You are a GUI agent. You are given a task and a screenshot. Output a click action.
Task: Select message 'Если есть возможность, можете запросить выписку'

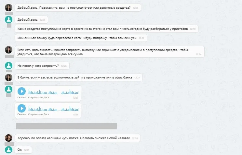pyautogui.click(x=110, y=52)
